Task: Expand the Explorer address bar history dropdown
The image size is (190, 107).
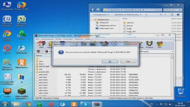Action: [x=156, y=10]
